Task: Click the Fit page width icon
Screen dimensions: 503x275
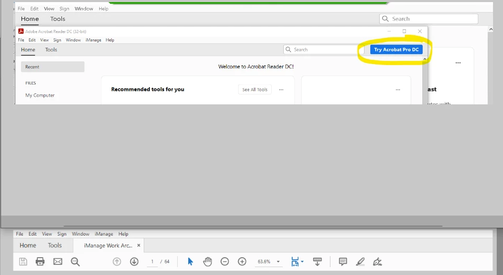Action: pyautogui.click(x=295, y=261)
